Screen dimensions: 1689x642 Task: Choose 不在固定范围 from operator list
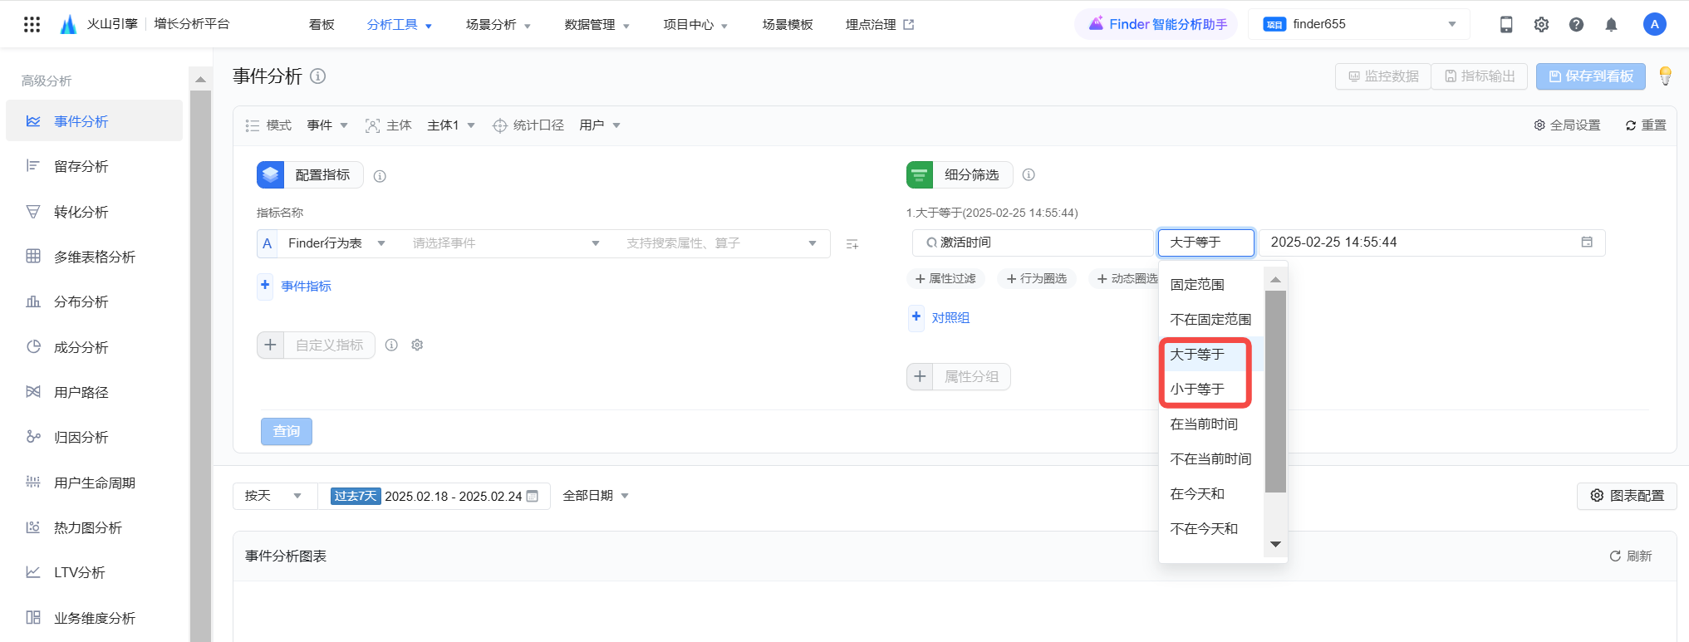pyautogui.click(x=1211, y=320)
